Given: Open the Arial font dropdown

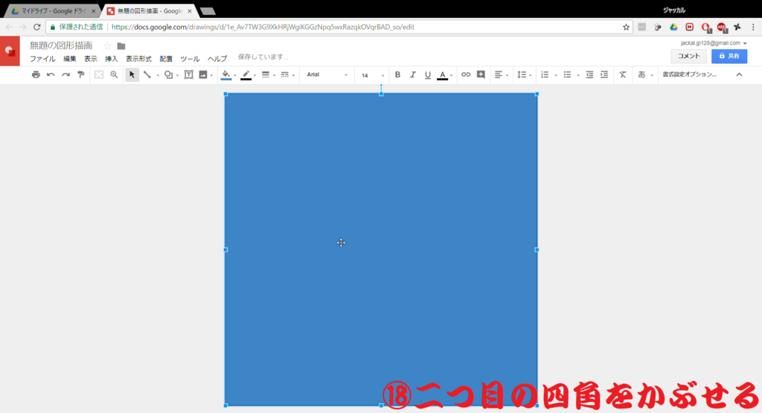Looking at the screenshot, I should coord(327,75).
